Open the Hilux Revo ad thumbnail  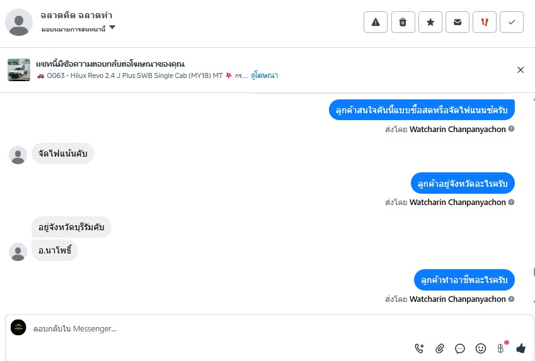pyautogui.click(x=19, y=70)
